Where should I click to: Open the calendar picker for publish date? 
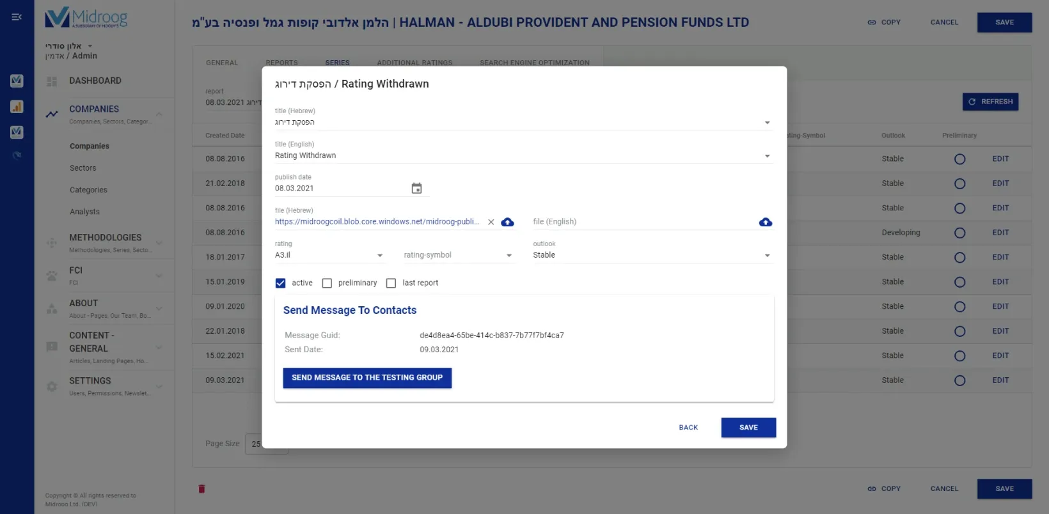point(416,188)
